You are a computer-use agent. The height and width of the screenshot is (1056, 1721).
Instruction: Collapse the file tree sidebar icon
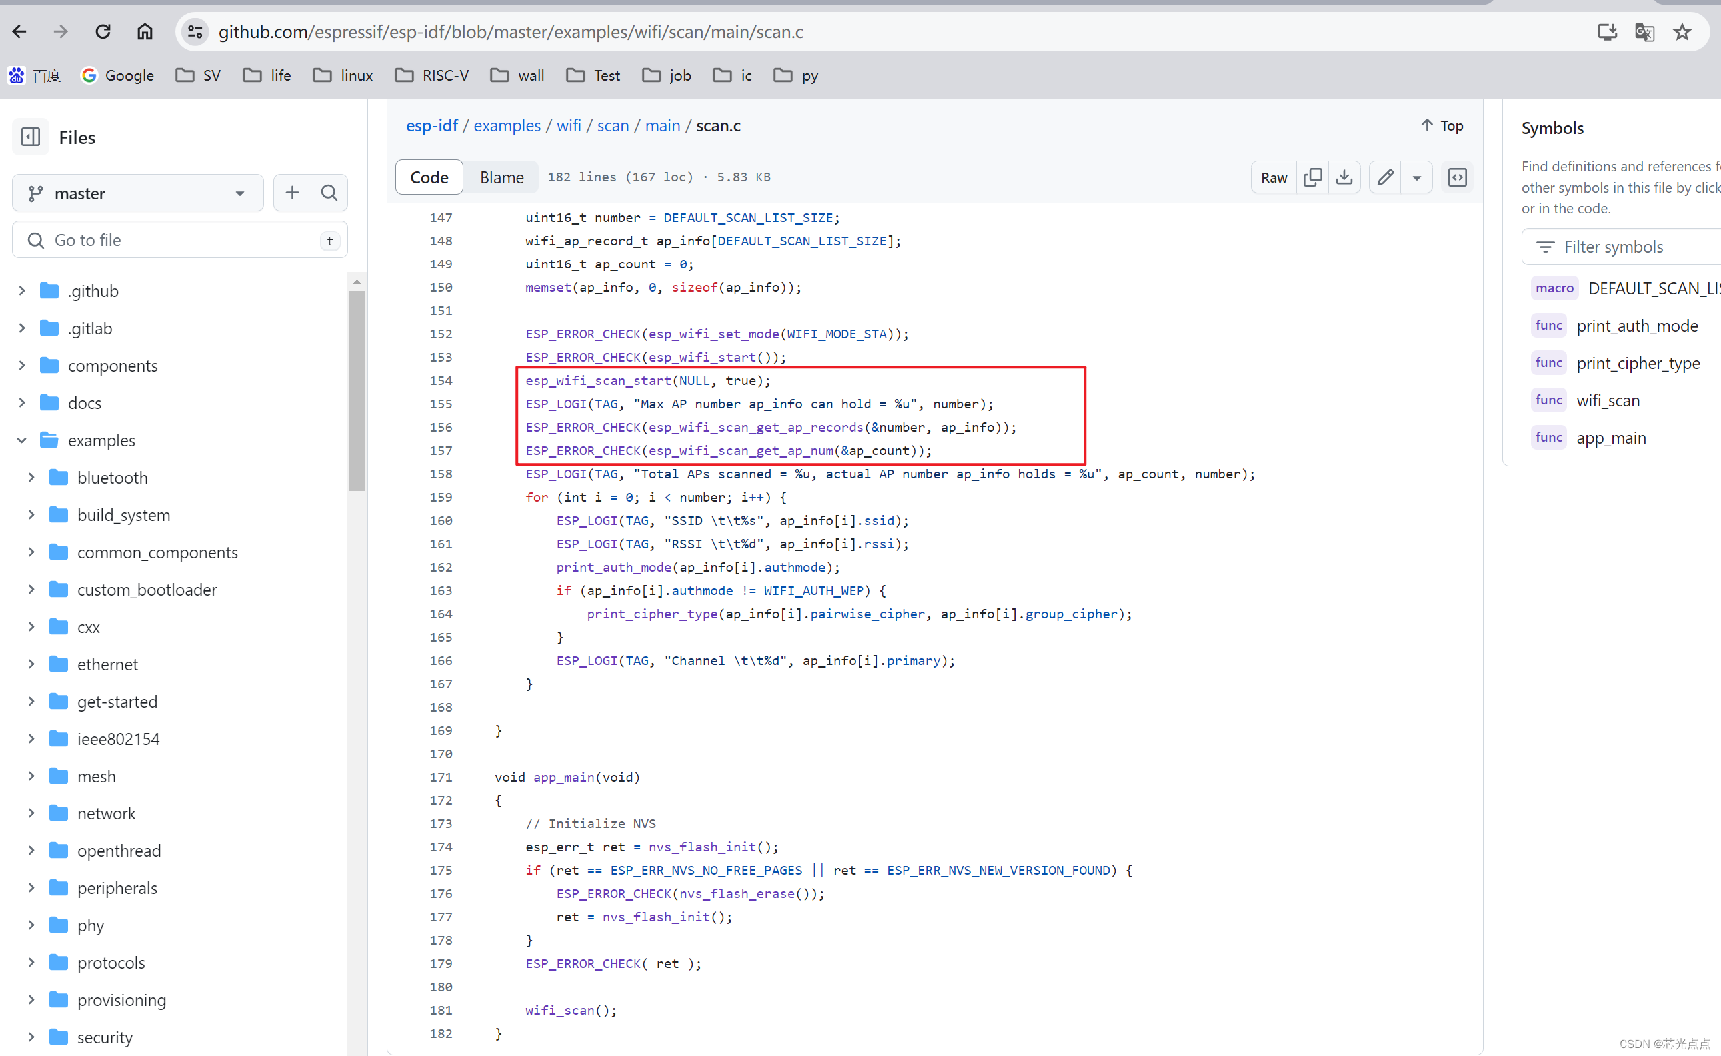point(31,137)
